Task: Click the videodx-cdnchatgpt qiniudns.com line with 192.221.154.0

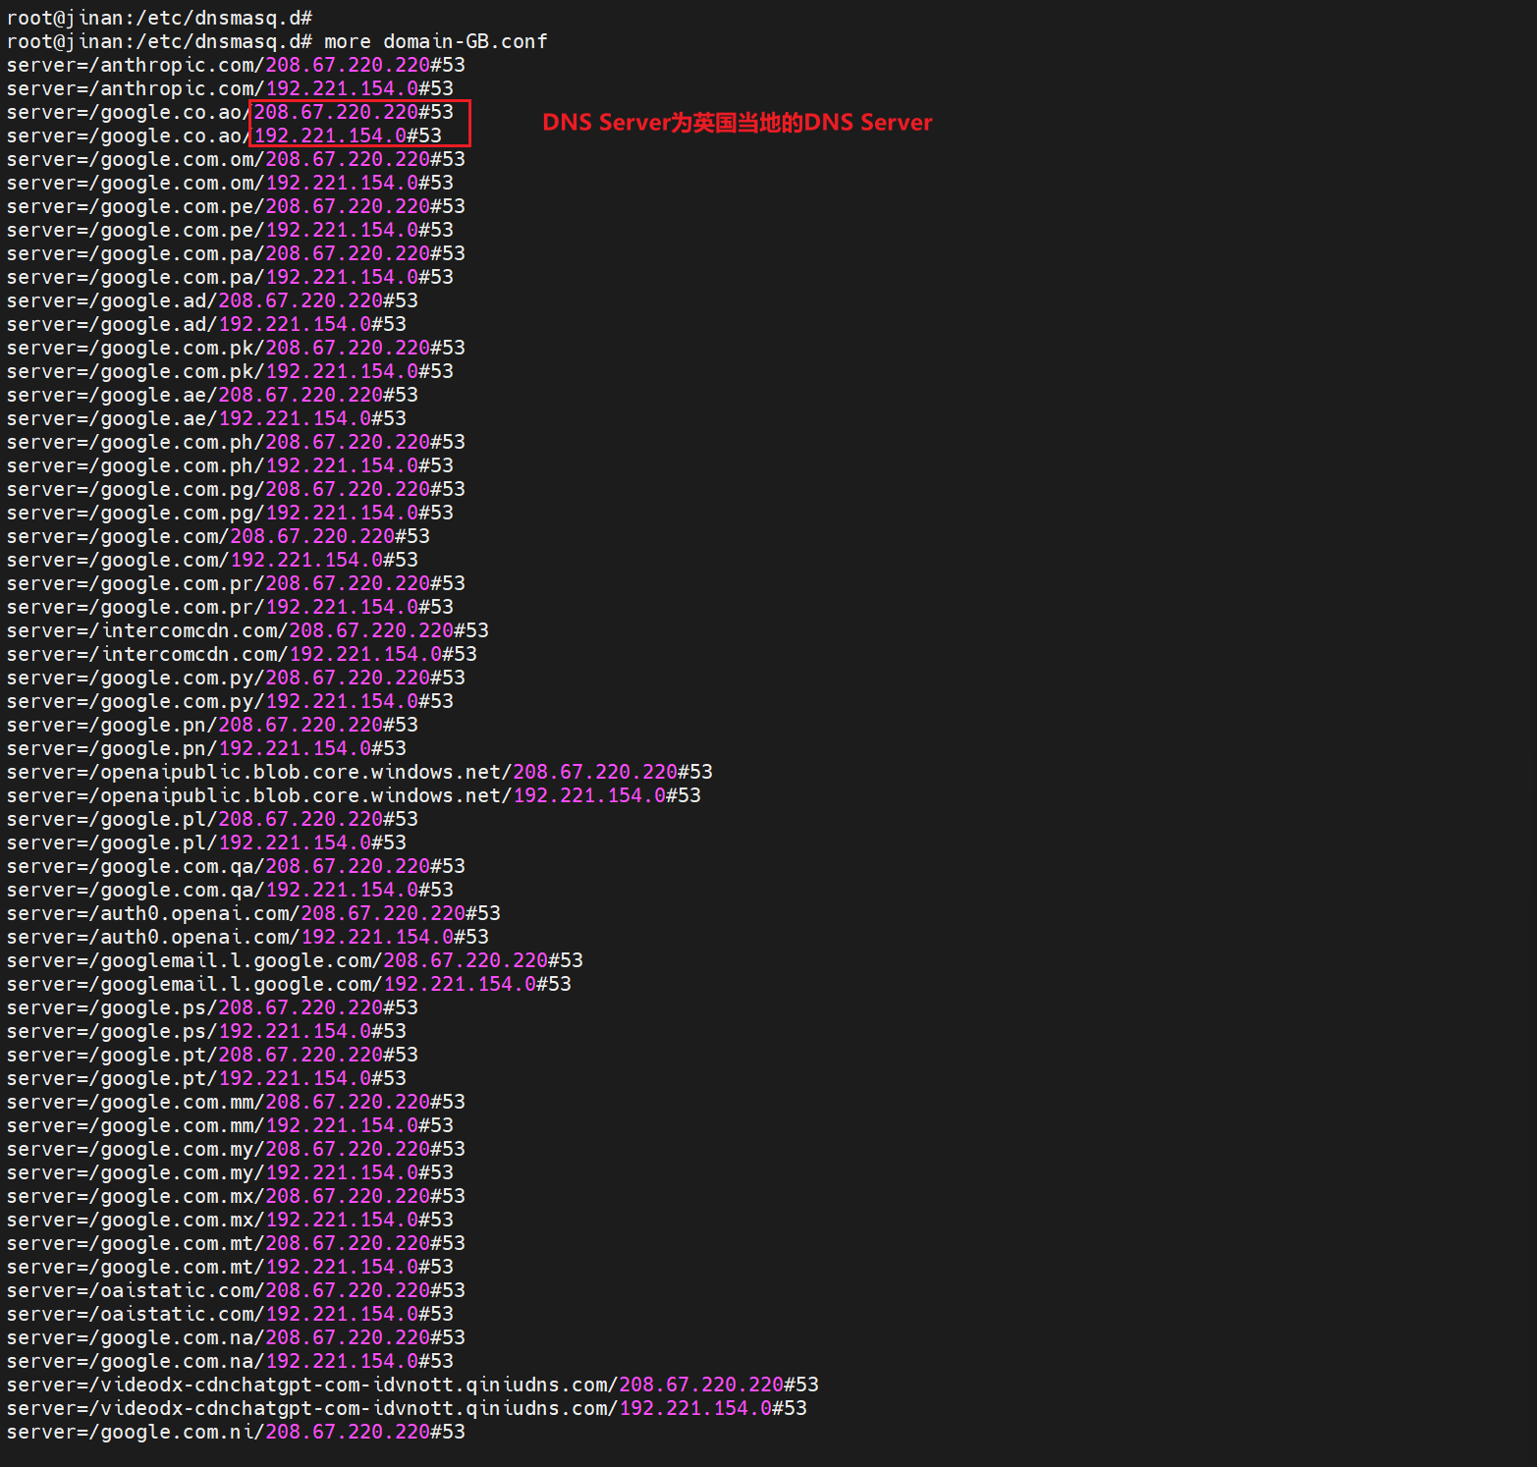Action: pyautogui.click(x=407, y=1408)
